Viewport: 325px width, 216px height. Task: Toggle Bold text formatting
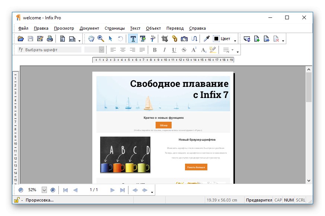click(155, 50)
